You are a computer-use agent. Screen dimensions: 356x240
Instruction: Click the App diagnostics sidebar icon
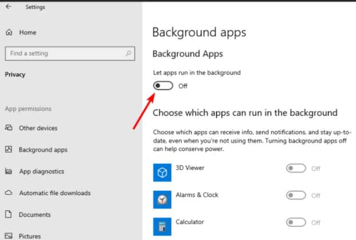coord(9,171)
